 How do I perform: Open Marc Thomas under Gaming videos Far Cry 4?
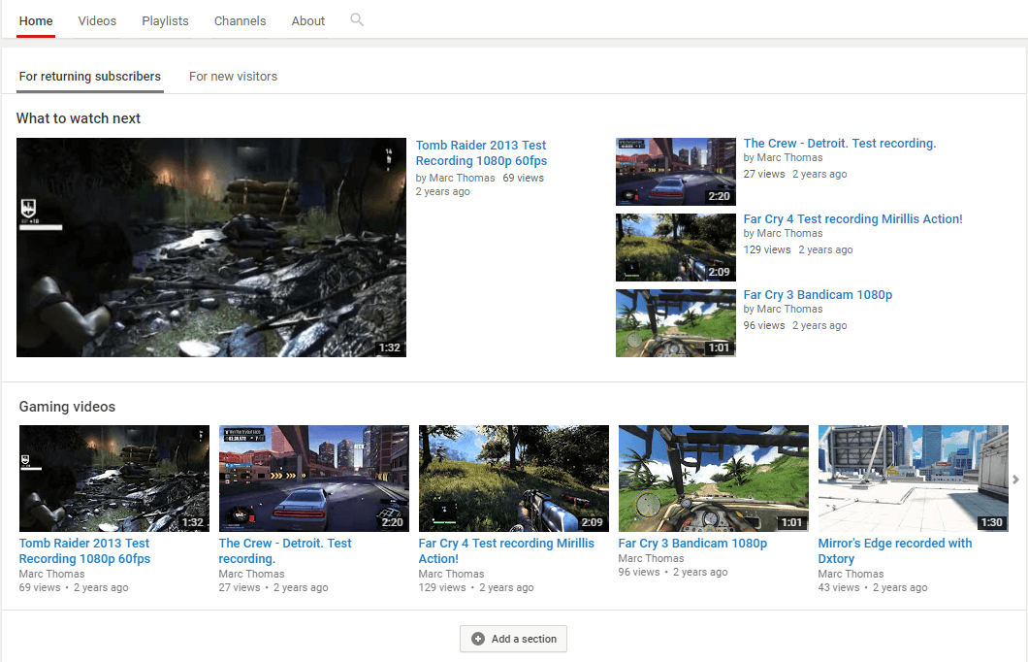click(451, 574)
